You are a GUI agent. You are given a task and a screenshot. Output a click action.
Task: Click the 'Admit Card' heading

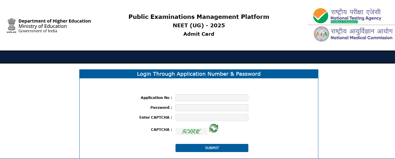(x=199, y=34)
